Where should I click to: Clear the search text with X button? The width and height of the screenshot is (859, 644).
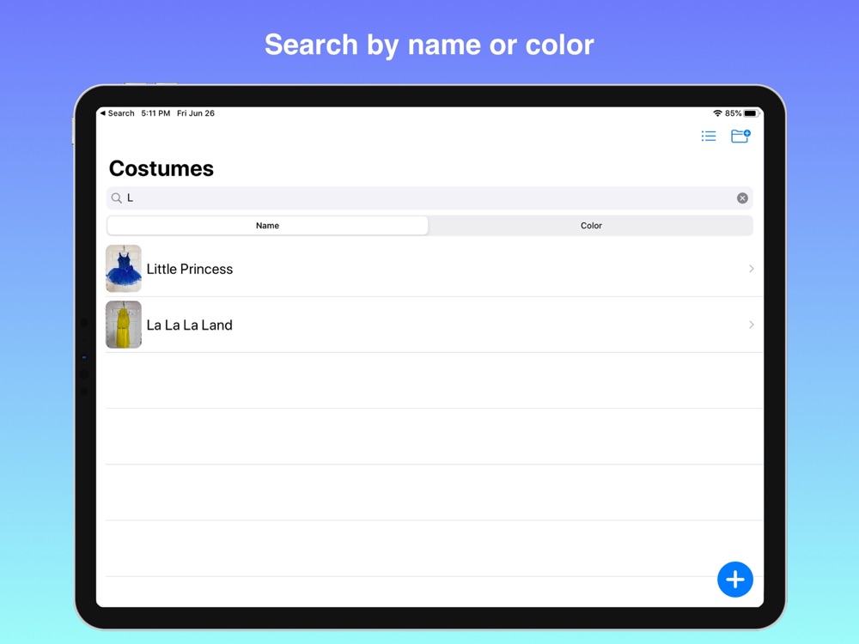(742, 198)
